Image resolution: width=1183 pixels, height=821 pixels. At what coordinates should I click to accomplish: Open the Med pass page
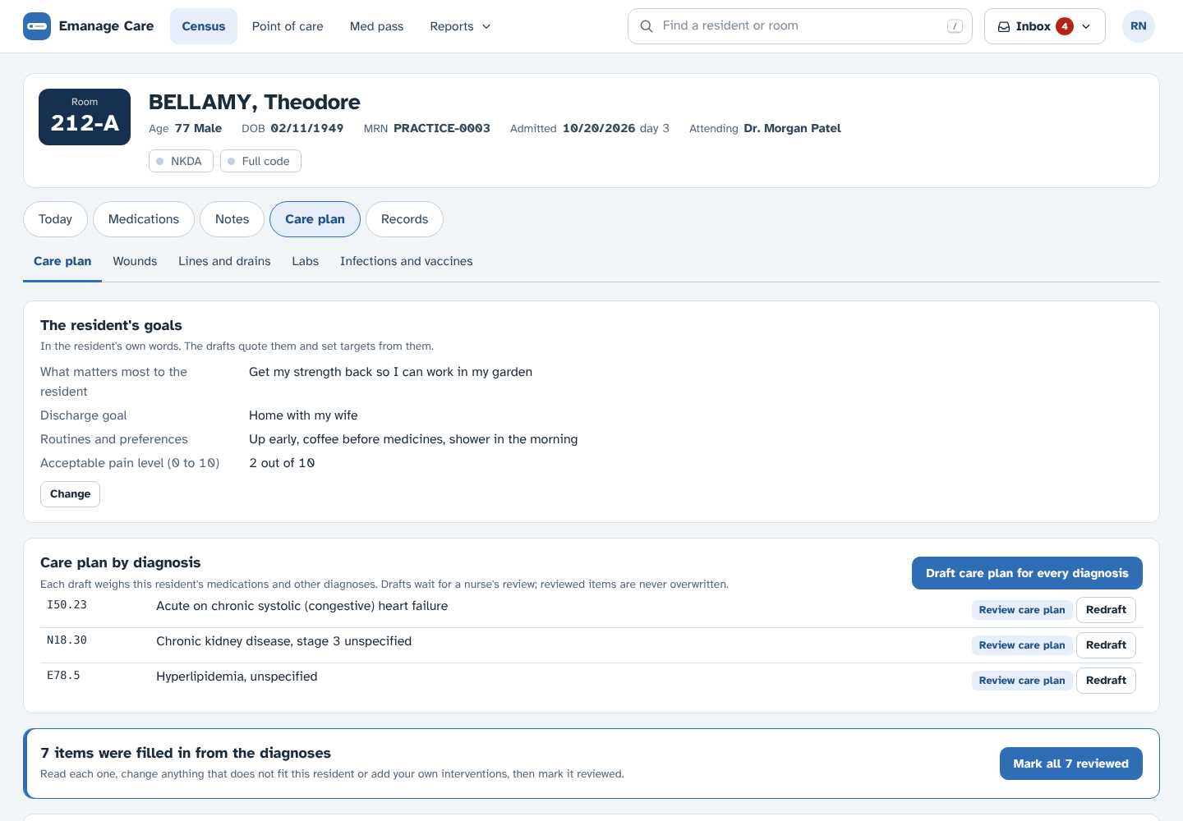pyautogui.click(x=377, y=26)
